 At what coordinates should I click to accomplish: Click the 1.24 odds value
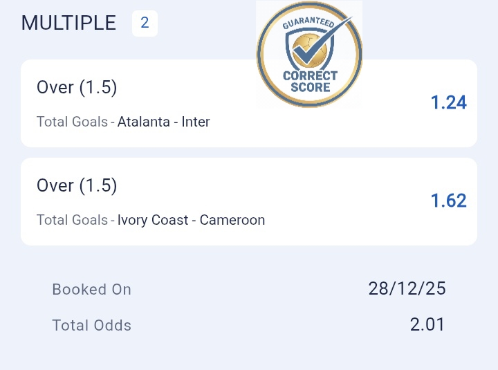click(448, 103)
